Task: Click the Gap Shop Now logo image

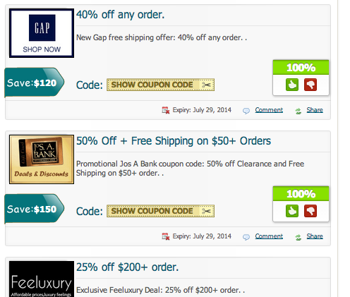Action: (42, 33)
